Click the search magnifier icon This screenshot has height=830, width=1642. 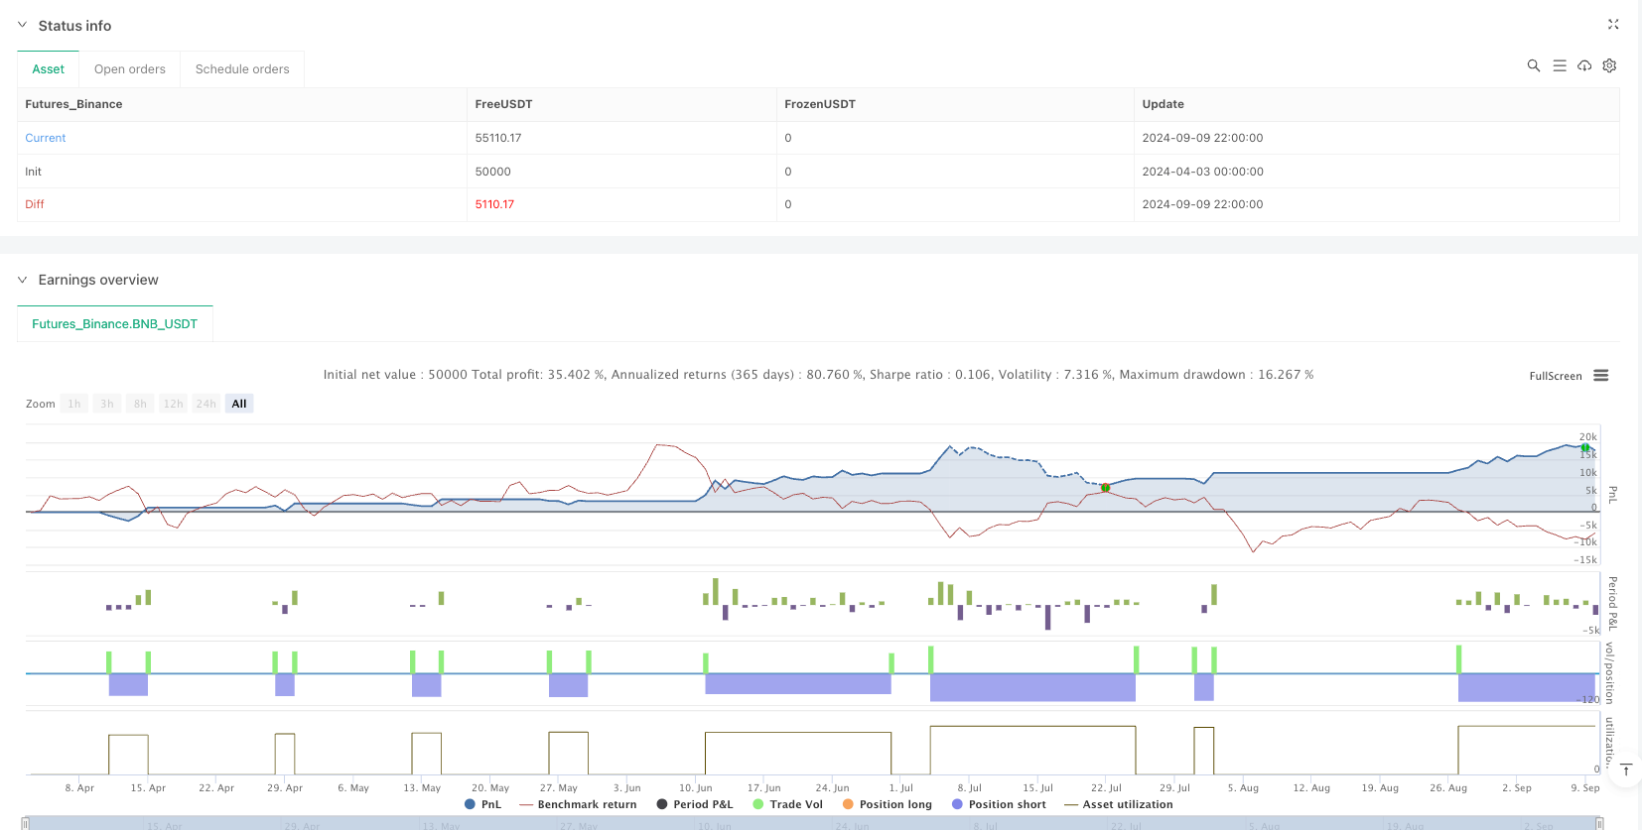[x=1533, y=65]
